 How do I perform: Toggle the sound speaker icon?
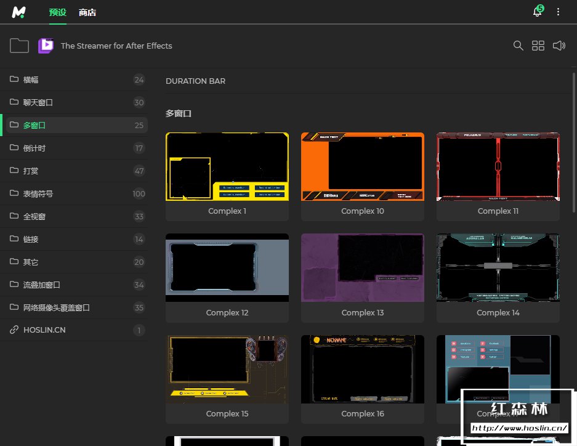tap(559, 46)
